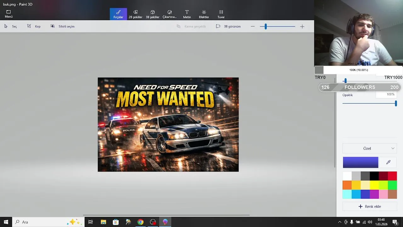The height and width of the screenshot is (227, 403).
Task: Pick the light gray color swatch
Action: pyautogui.click(x=356, y=176)
